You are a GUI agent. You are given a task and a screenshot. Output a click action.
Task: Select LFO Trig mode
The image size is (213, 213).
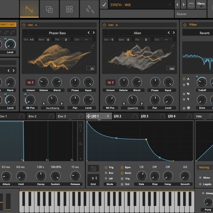point(106,167)
